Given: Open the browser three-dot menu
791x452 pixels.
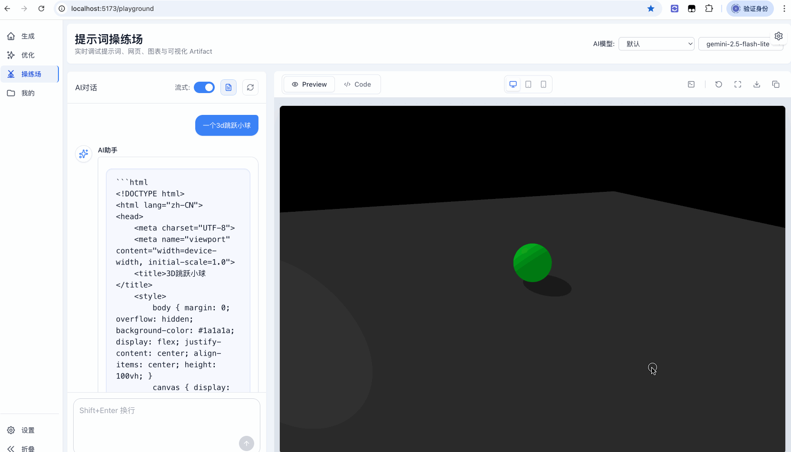Looking at the screenshot, I should [784, 9].
